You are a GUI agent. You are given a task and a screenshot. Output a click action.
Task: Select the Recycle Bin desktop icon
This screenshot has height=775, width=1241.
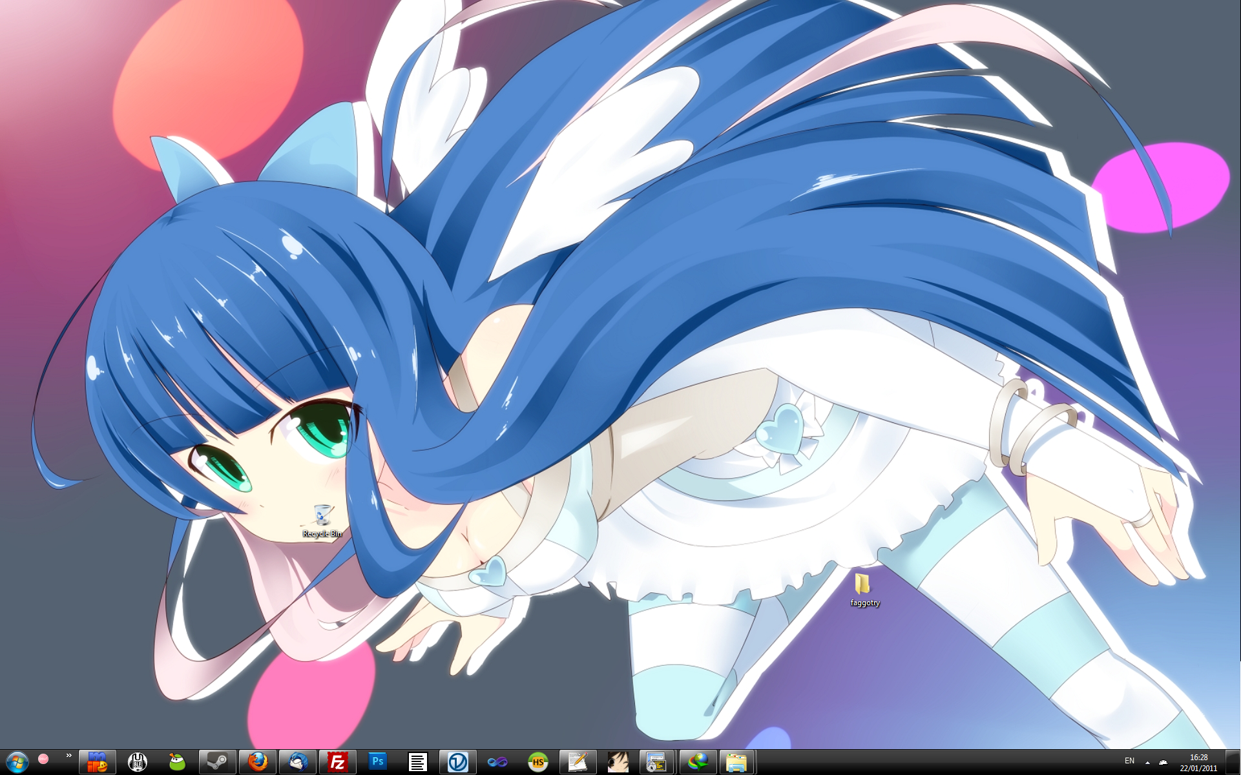click(x=322, y=521)
